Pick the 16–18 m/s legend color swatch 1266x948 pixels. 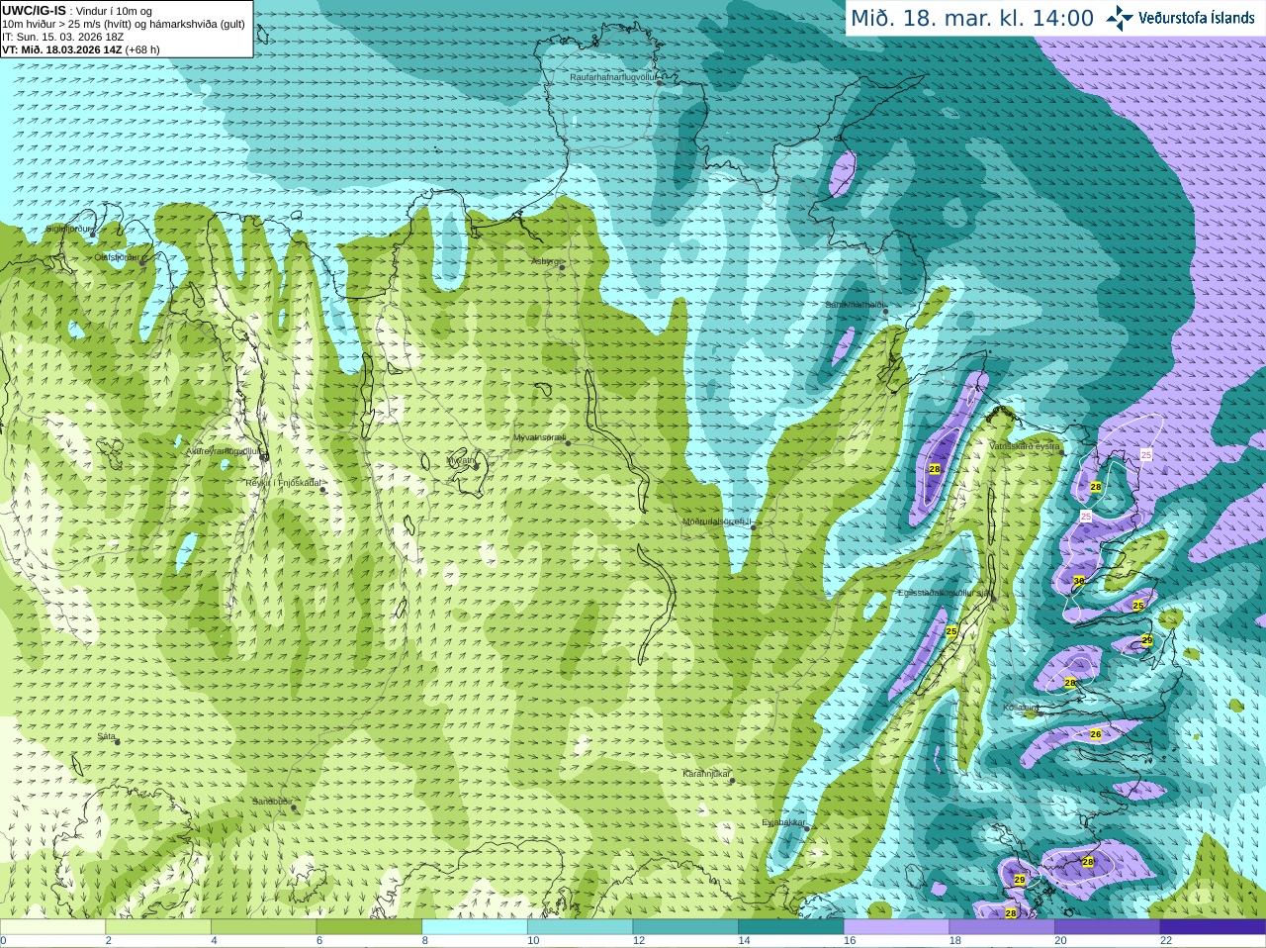(896, 927)
